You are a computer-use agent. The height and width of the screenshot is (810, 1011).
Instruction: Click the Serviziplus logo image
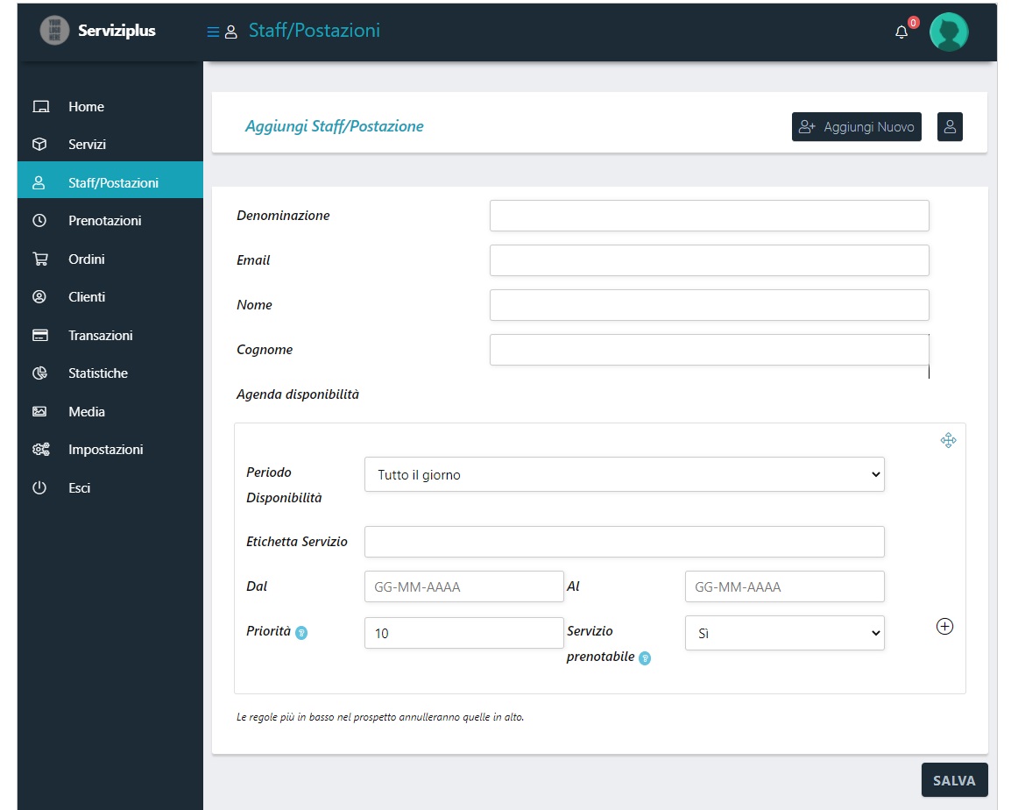[x=54, y=31]
